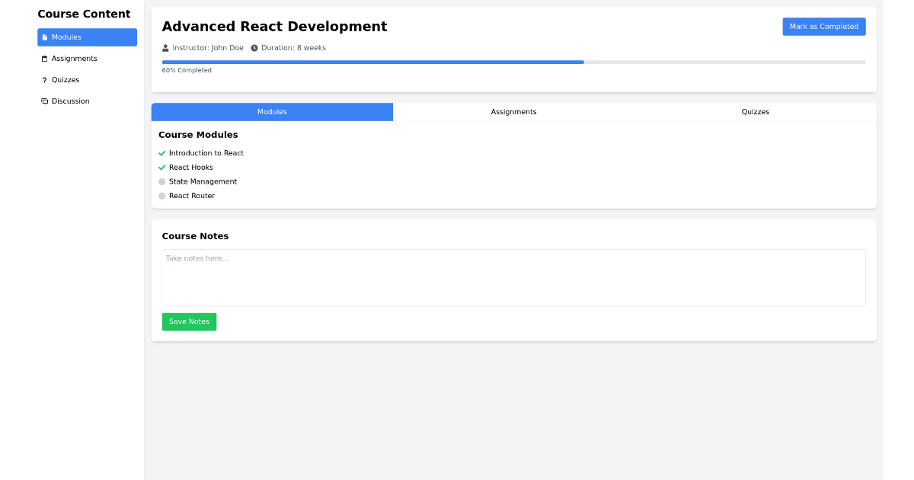Screen dimensions: 914x480
Task: Toggle completion circle for React Router
Action: tap(161, 196)
